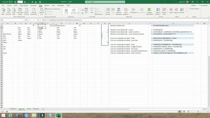The width and height of the screenshot is (210, 118).
Task: Click Subtotal
Action: [182, 10]
